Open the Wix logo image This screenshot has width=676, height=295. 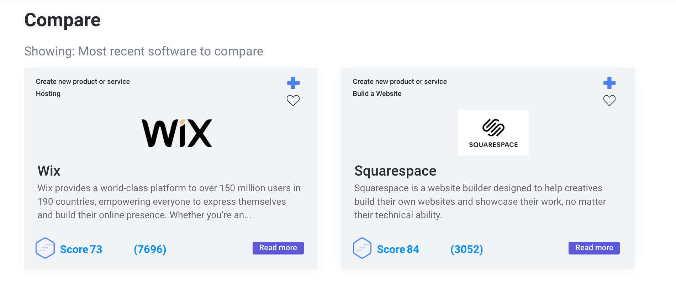177,133
